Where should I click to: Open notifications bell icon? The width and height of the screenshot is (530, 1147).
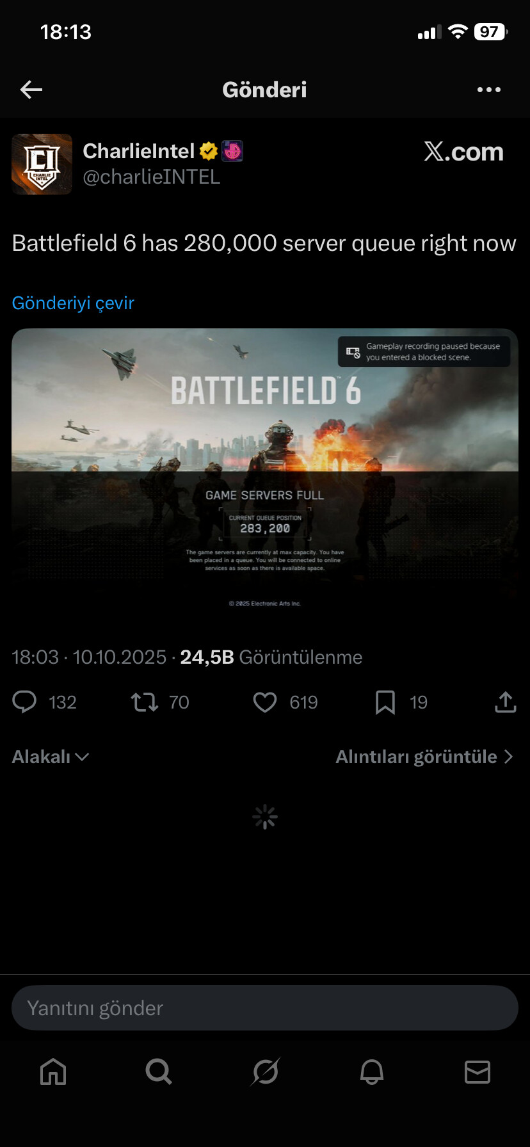[371, 1071]
